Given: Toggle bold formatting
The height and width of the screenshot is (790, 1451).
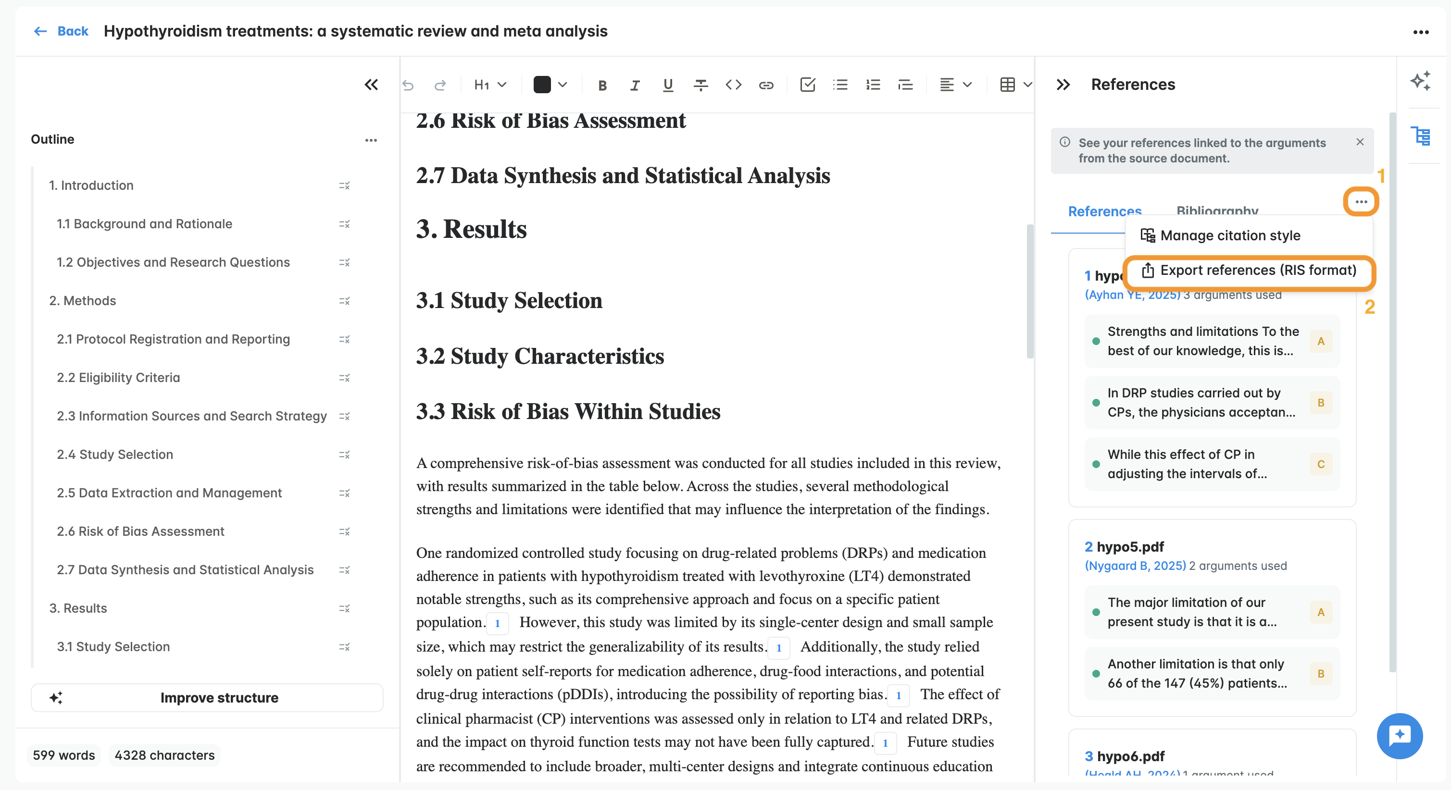Looking at the screenshot, I should (602, 85).
